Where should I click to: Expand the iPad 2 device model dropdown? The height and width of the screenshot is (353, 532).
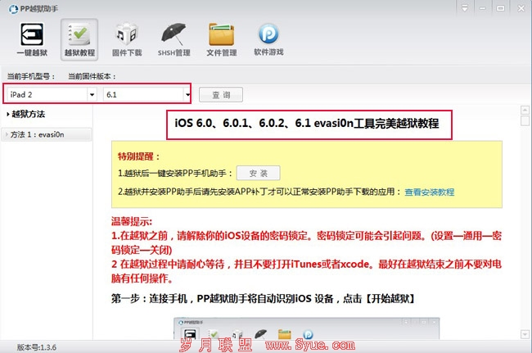pos(92,95)
